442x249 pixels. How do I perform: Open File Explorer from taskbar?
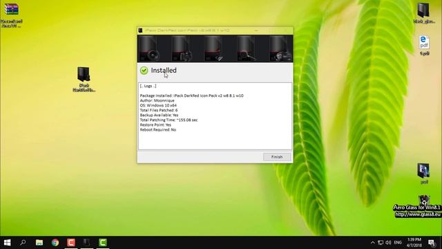pos(39,243)
